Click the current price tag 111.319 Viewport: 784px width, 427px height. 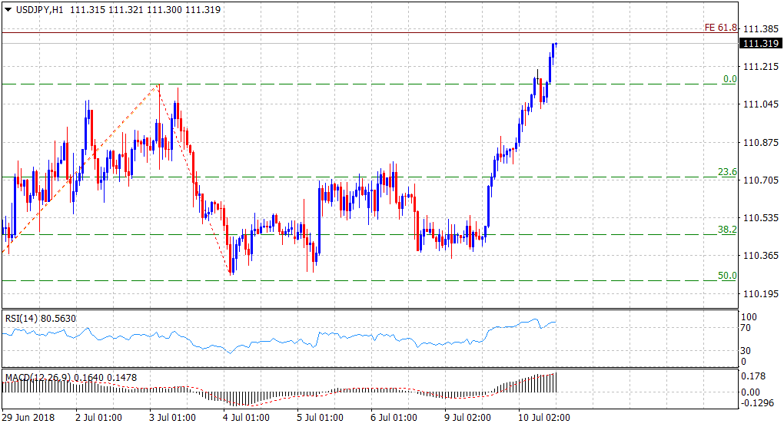(759, 44)
